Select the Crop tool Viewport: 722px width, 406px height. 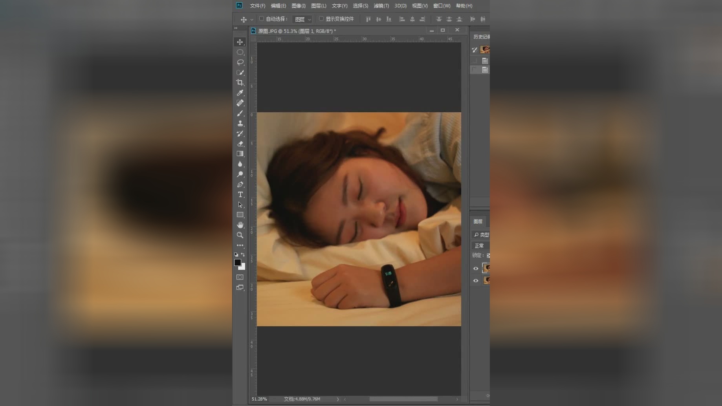click(240, 82)
